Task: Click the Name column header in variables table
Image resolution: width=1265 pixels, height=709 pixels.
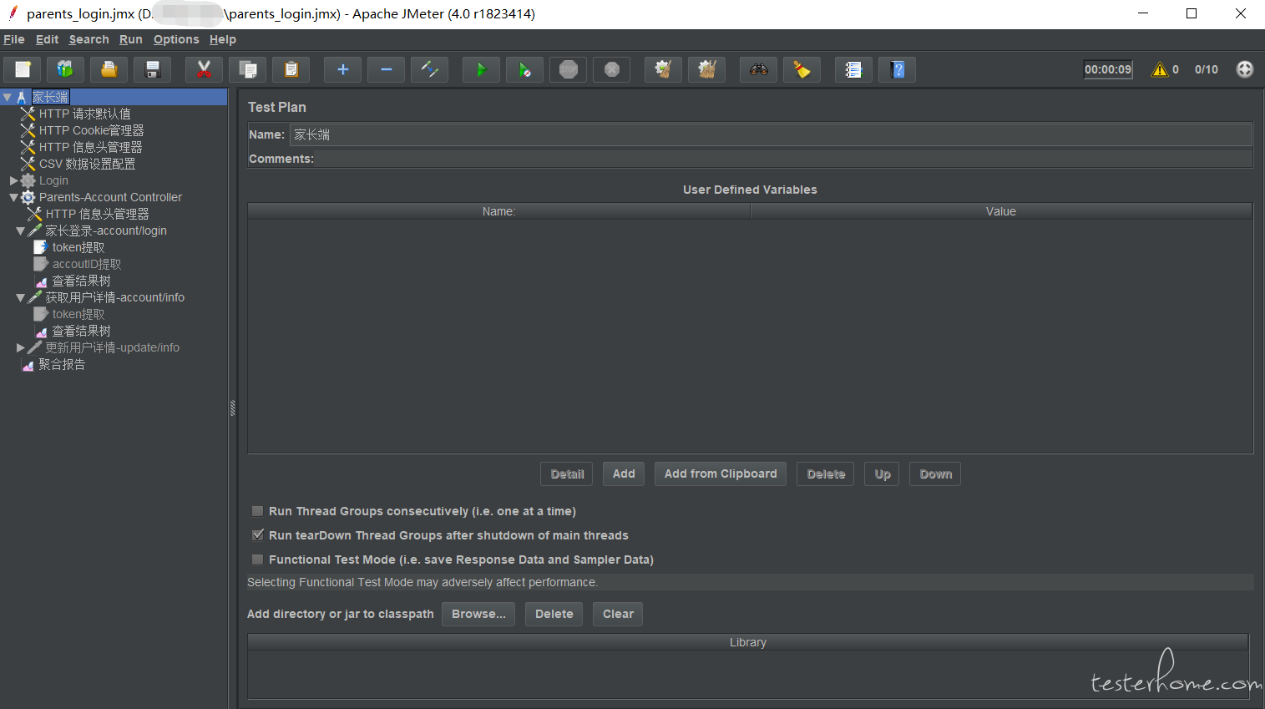Action: pos(498,211)
